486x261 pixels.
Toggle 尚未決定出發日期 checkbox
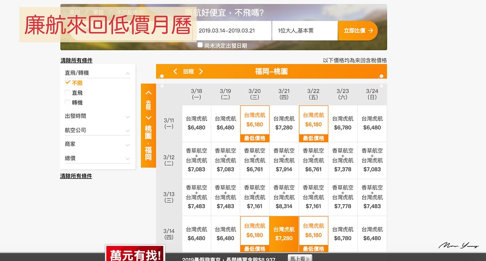[200, 45]
